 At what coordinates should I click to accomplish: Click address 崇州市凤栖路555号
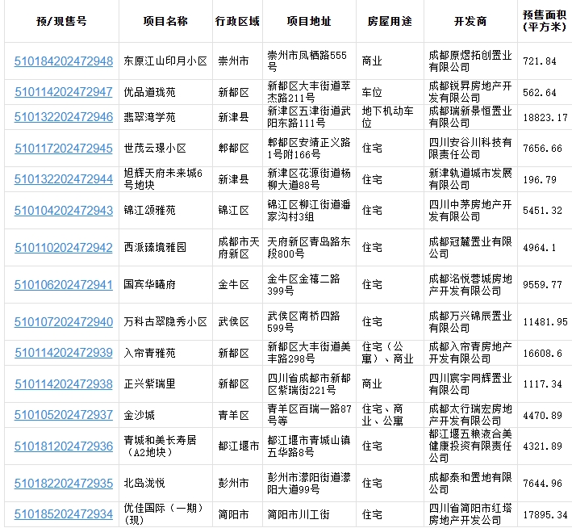coord(307,61)
